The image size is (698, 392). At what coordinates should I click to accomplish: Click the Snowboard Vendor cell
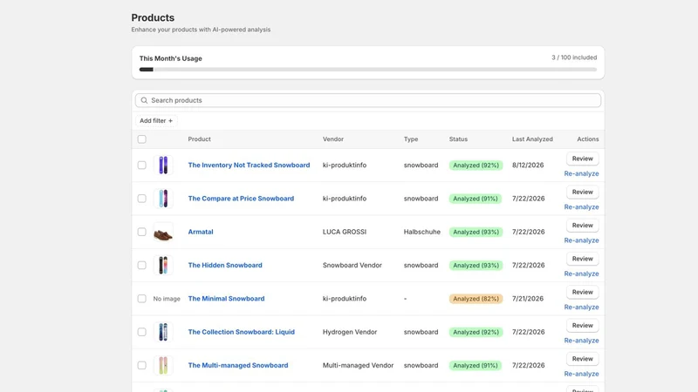(352, 265)
